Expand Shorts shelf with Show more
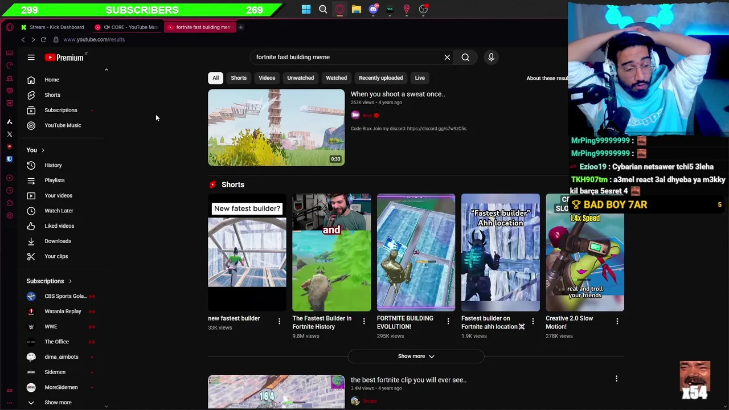 tap(416, 356)
